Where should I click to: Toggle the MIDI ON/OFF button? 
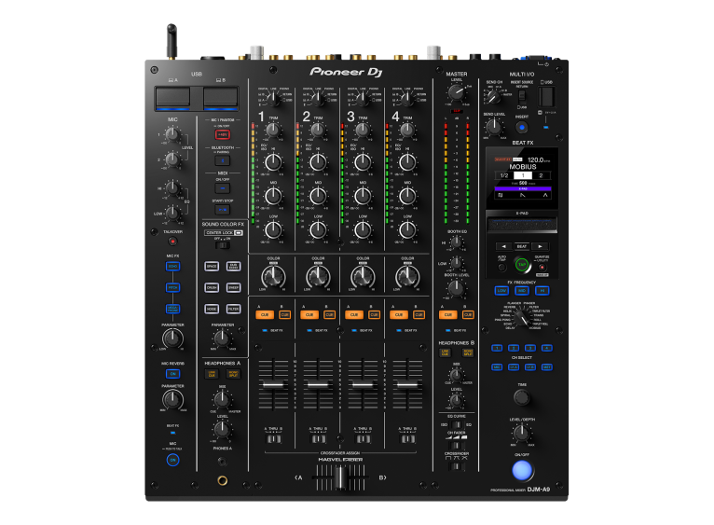click(x=222, y=187)
